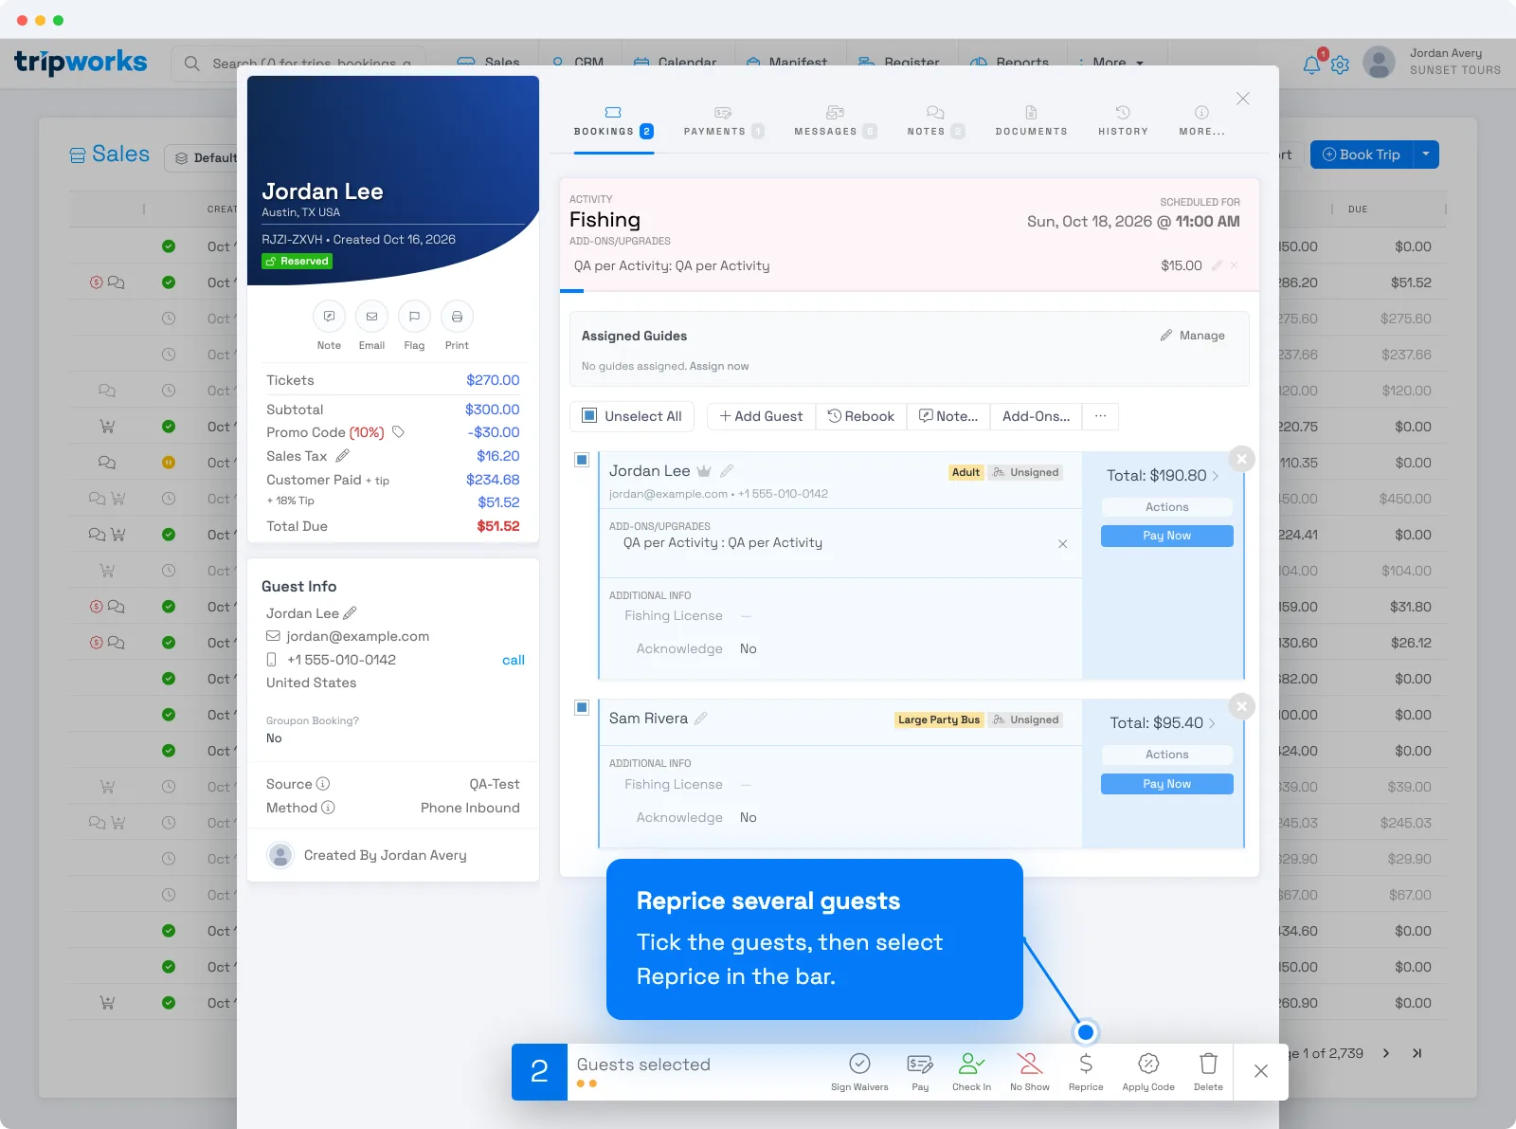Image resolution: width=1516 pixels, height=1129 pixels.
Task: Click the Sign Waivers icon
Action: click(859, 1064)
